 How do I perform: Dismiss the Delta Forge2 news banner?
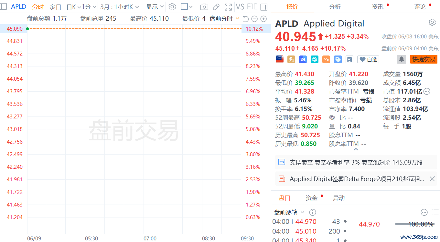point(432,179)
